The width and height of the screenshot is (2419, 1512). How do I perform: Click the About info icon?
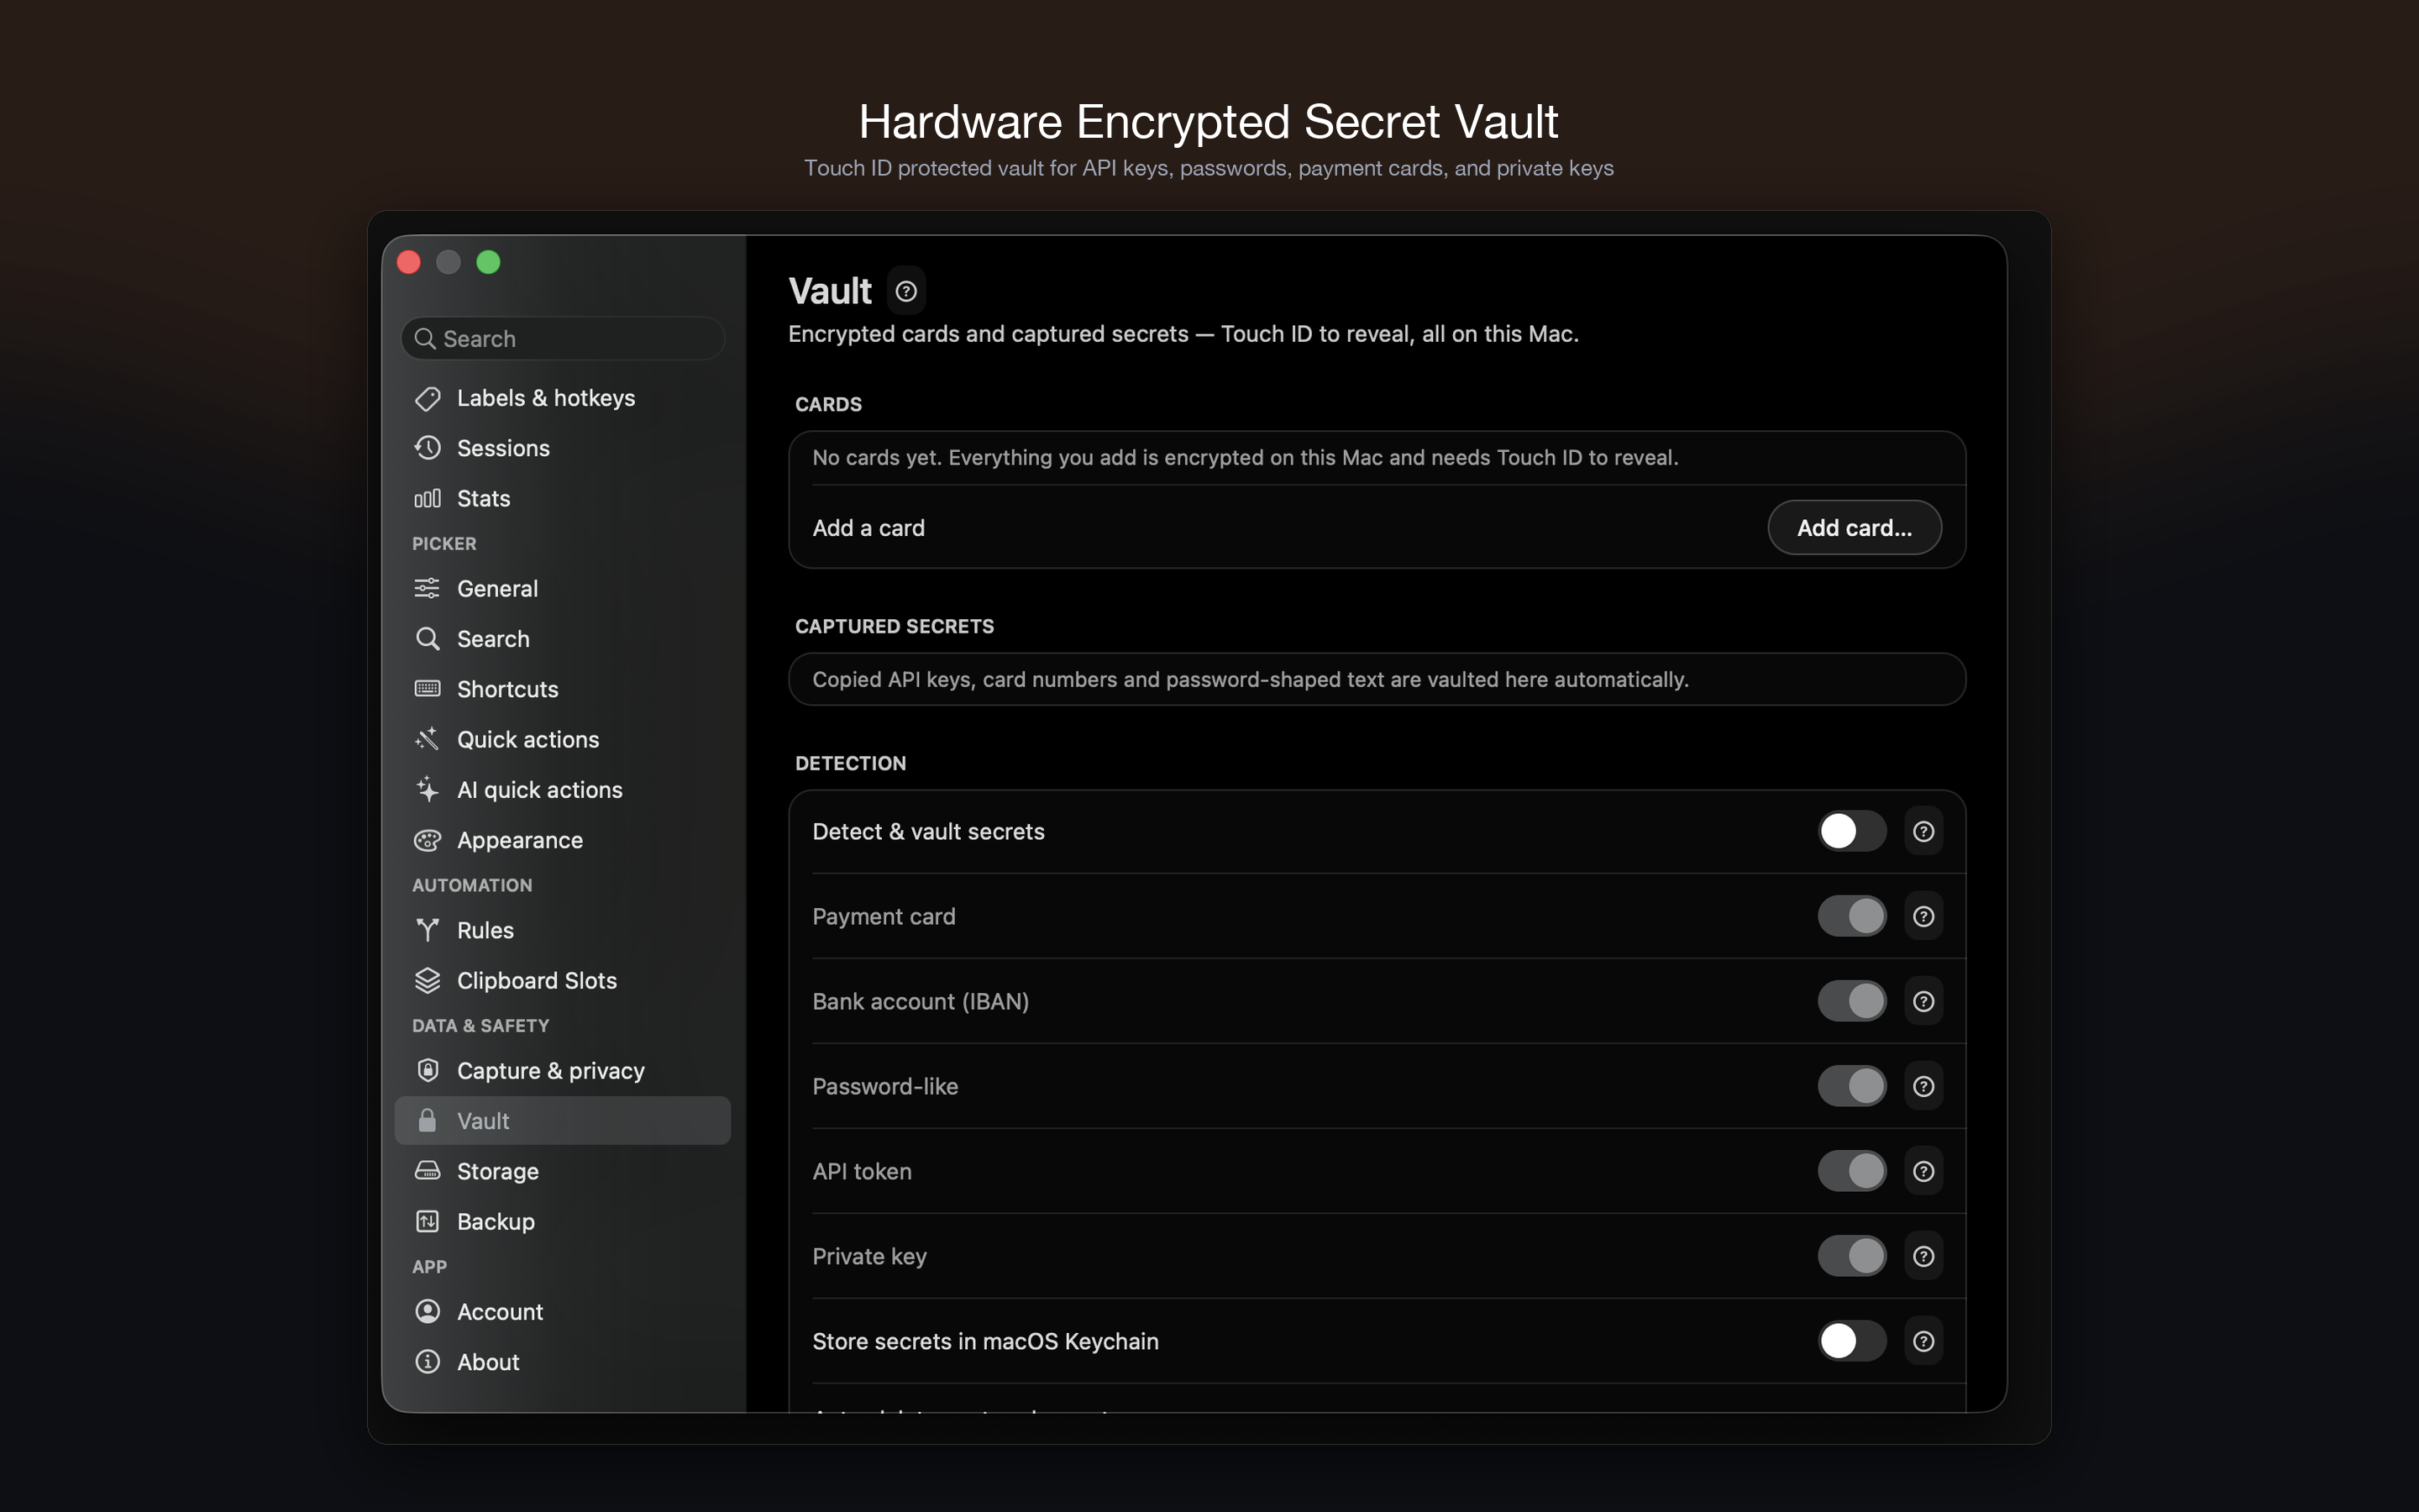[x=427, y=1361]
